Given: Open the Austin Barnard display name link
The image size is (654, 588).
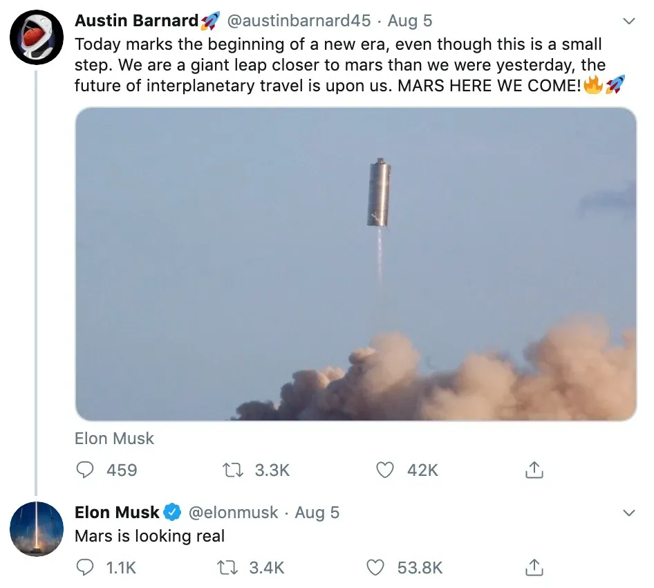Looking at the screenshot, I should click(137, 21).
